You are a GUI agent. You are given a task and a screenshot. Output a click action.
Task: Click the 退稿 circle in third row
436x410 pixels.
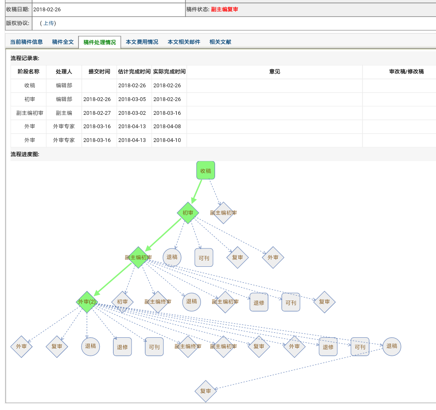[x=172, y=257]
